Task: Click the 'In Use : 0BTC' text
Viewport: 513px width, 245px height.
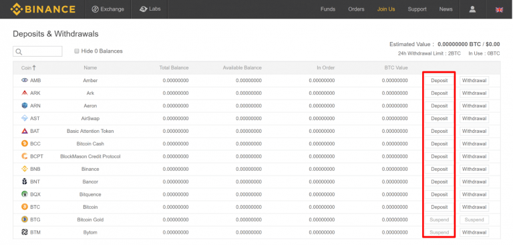Action: pyautogui.click(x=484, y=53)
